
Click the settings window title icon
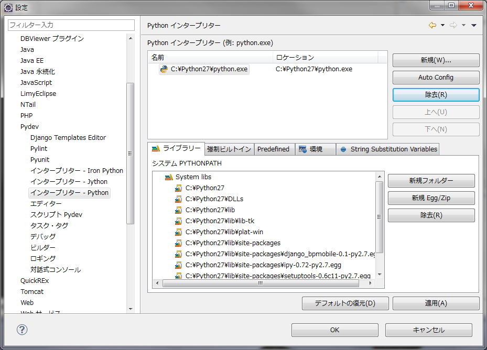[x=8, y=7]
